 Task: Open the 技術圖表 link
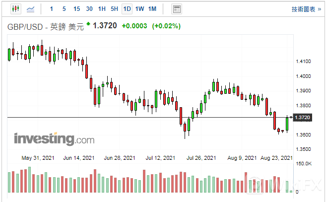coord(303,9)
